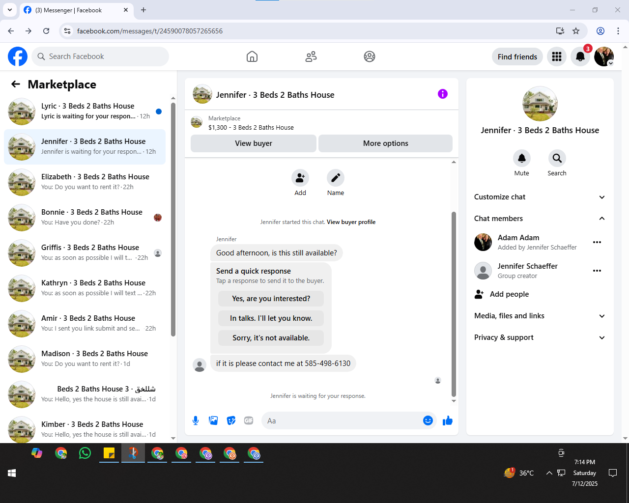This screenshot has height=503, width=629.
Task: Record a voice clip microphone icon
Action: [196, 420]
